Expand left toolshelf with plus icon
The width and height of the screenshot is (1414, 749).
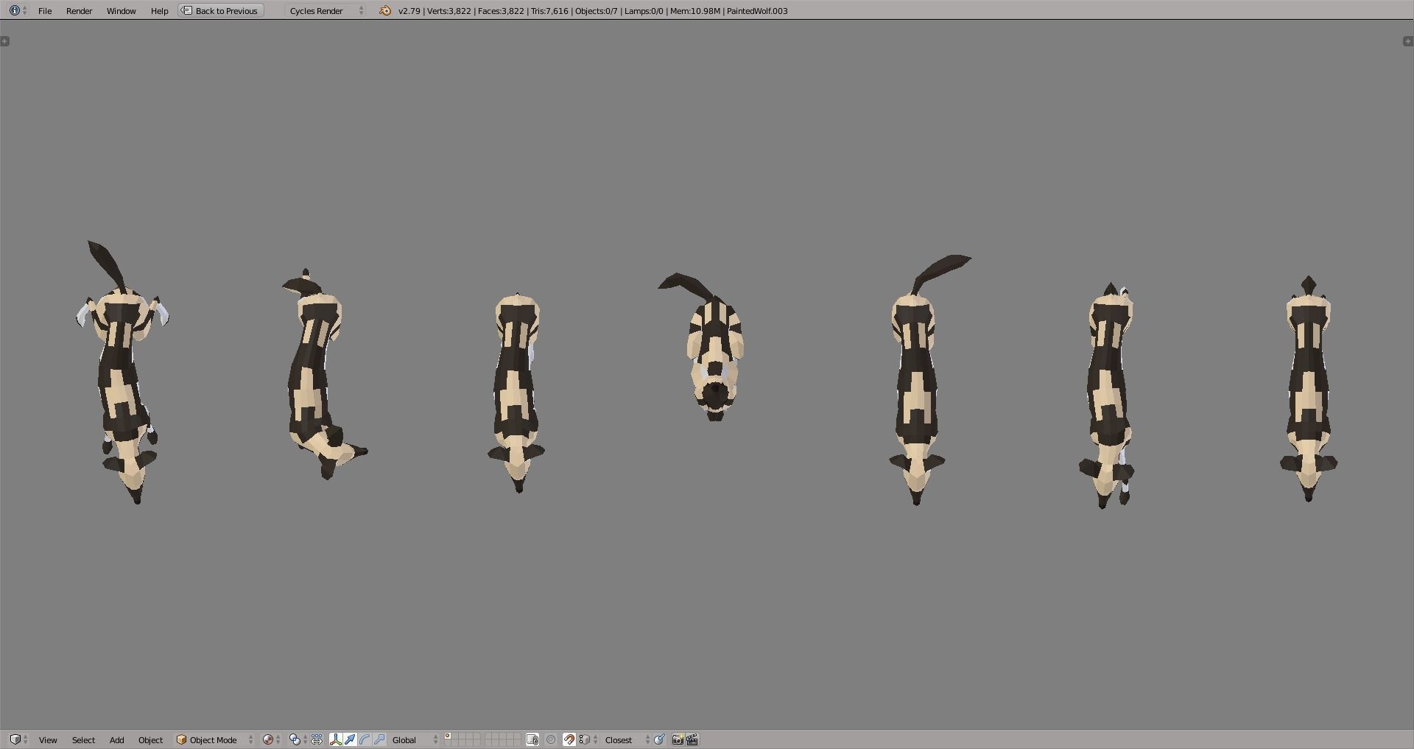point(5,41)
